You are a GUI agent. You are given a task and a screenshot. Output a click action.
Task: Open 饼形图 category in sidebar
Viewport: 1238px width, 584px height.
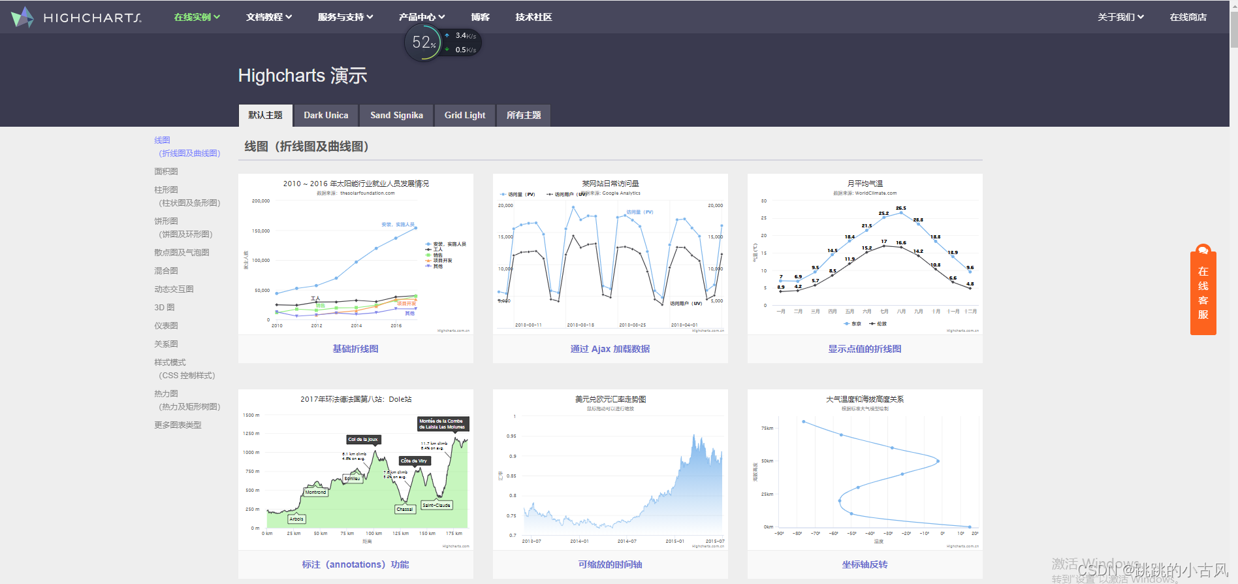[x=183, y=227]
